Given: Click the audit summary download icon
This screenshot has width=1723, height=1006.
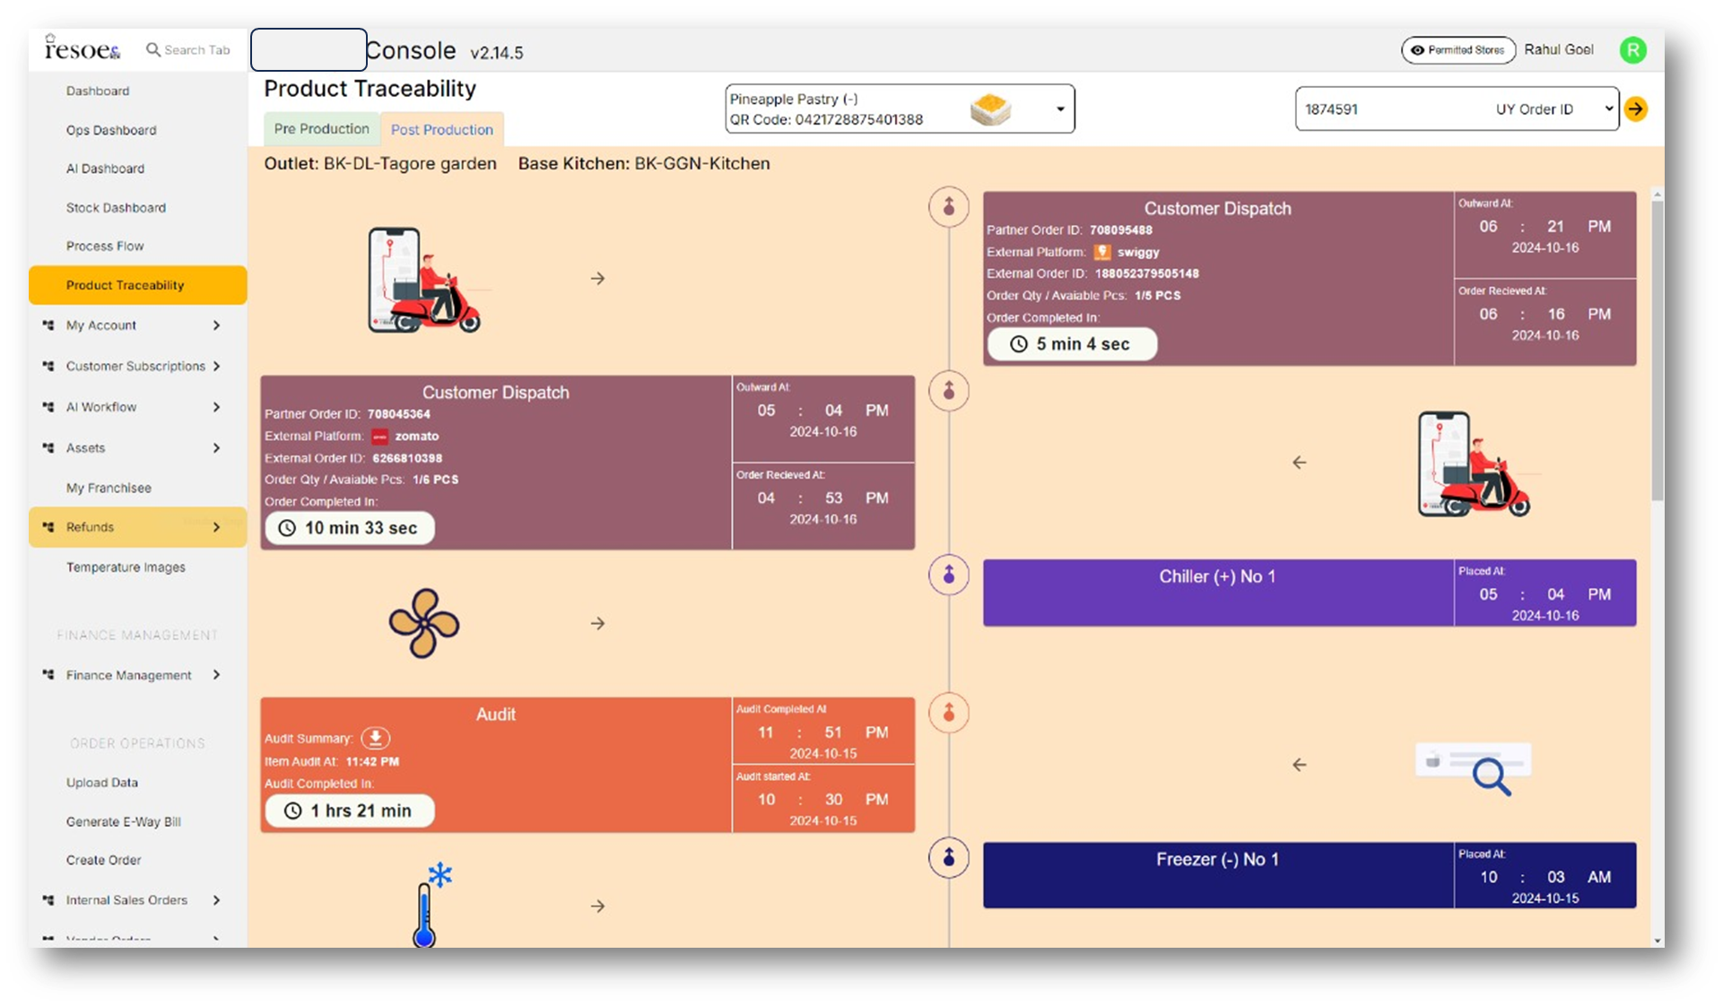Looking at the screenshot, I should (x=375, y=738).
